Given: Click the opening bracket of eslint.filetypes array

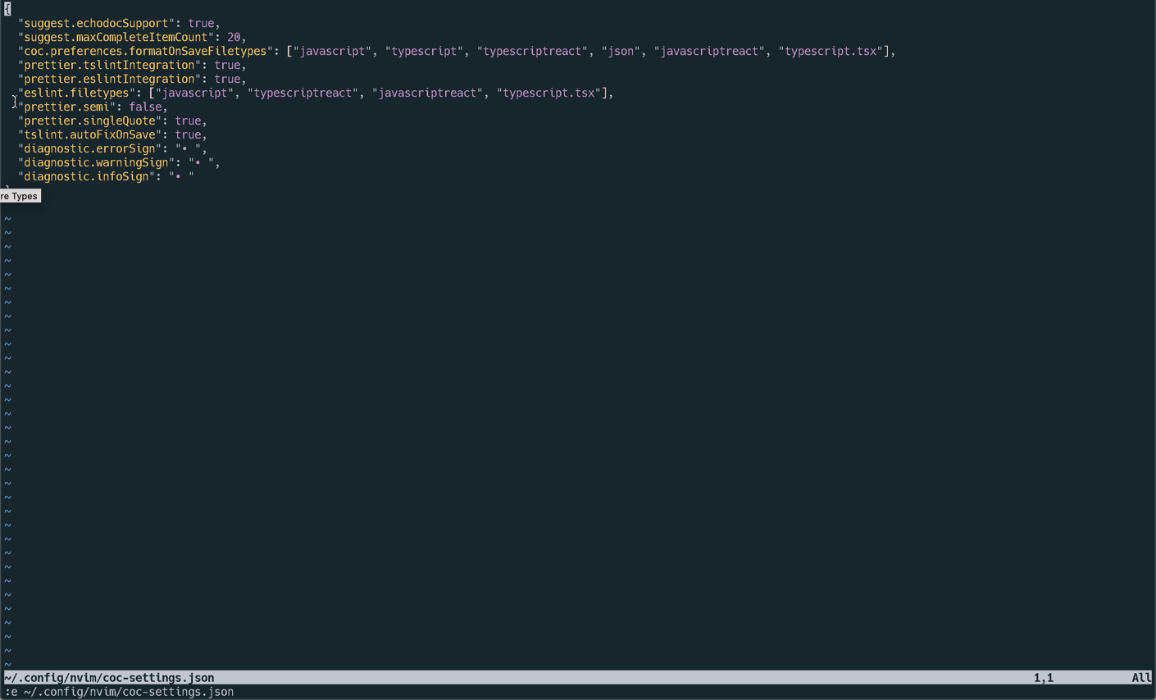Looking at the screenshot, I should (152, 93).
